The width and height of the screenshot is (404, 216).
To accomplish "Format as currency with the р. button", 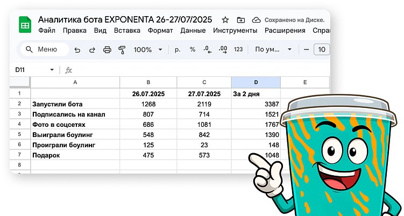I will (x=178, y=49).
